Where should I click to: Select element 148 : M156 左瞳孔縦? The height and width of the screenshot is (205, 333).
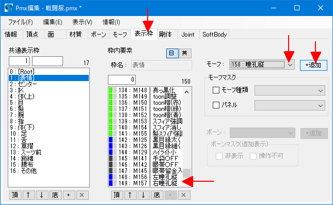tap(146, 177)
